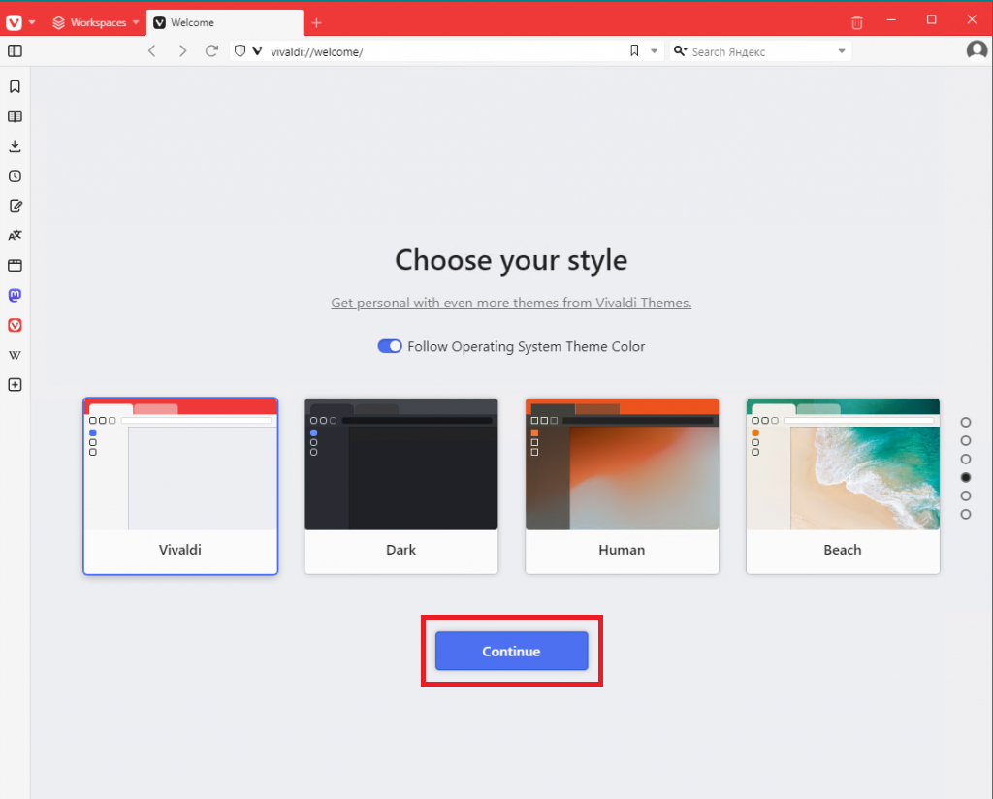Select the Human theme card

(x=622, y=486)
